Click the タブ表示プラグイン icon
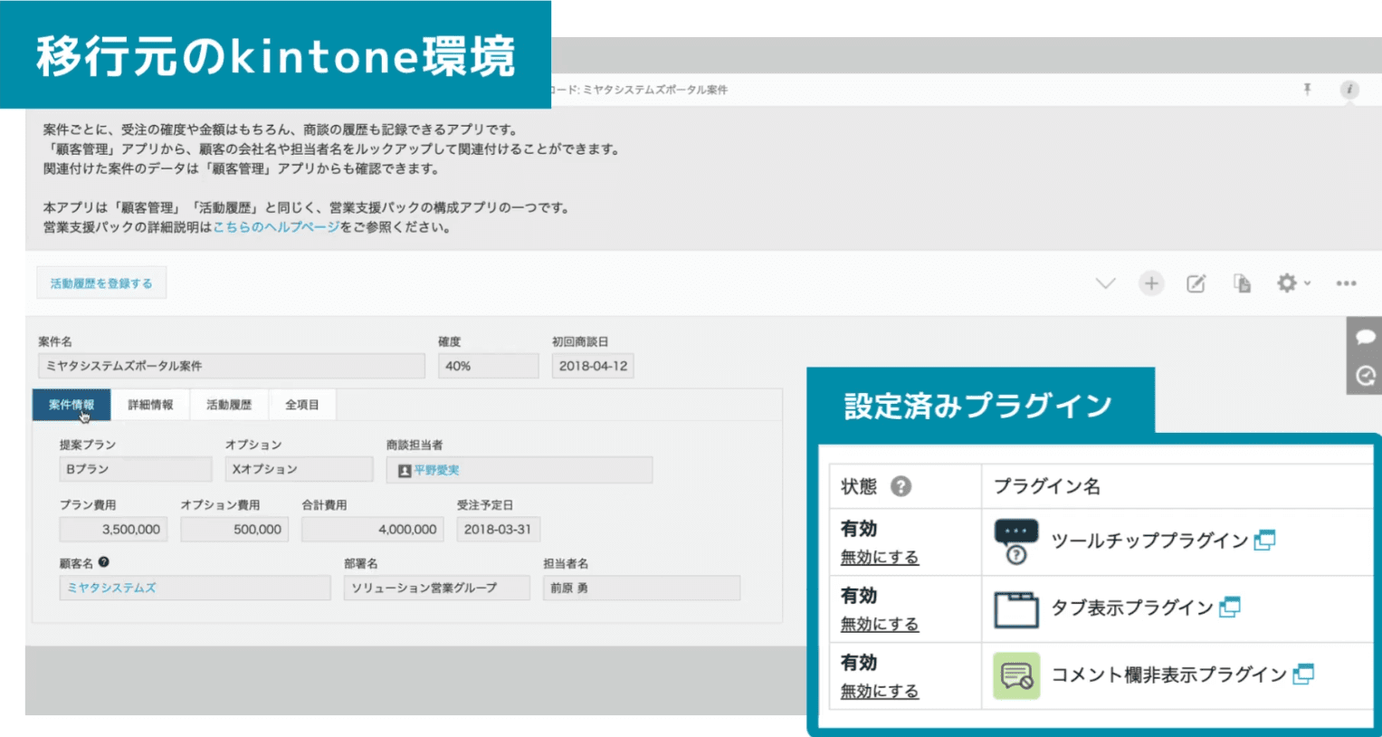Viewport: 1382px width, 737px height. click(1016, 609)
